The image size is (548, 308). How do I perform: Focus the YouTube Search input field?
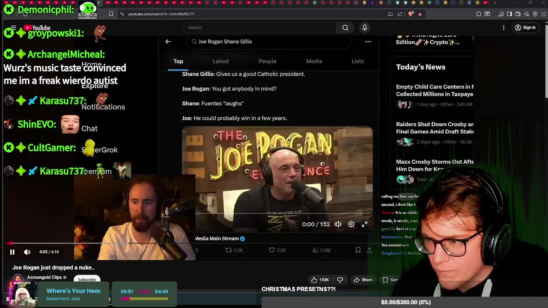tap(260, 27)
